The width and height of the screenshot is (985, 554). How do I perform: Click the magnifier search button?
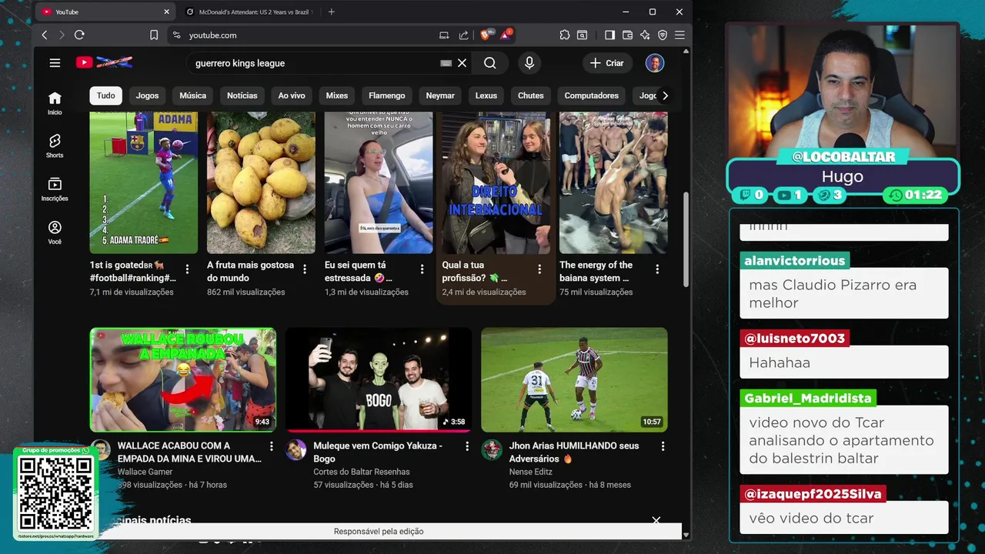tap(490, 63)
